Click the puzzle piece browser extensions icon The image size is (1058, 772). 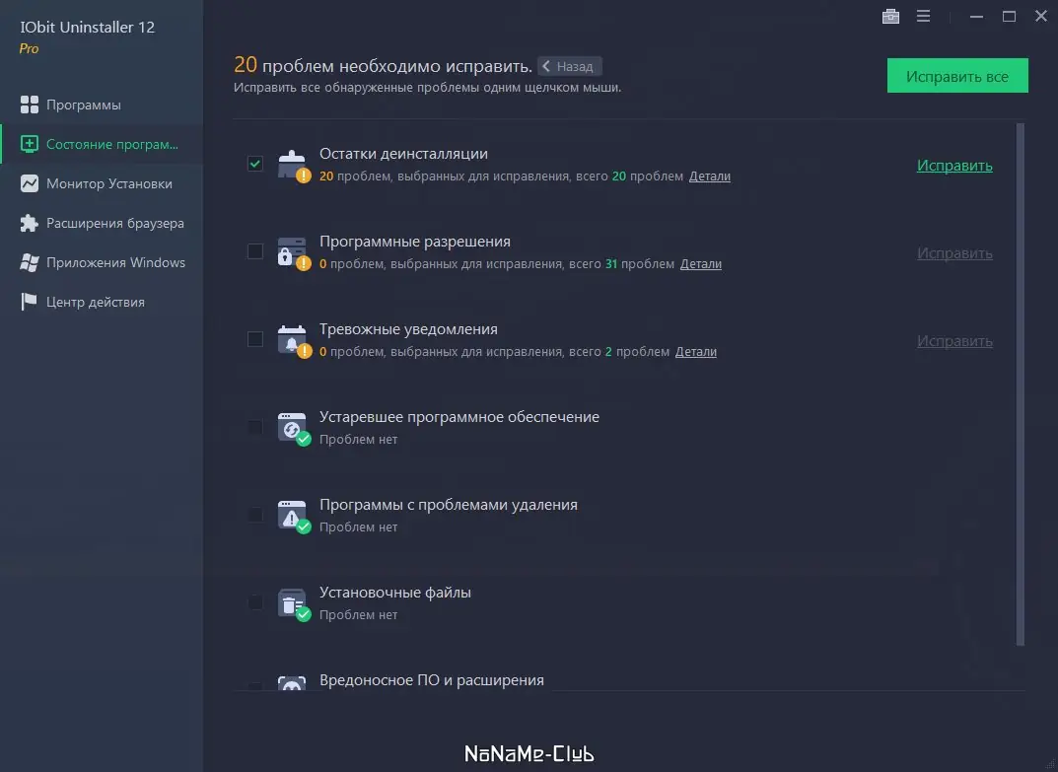(x=29, y=223)
